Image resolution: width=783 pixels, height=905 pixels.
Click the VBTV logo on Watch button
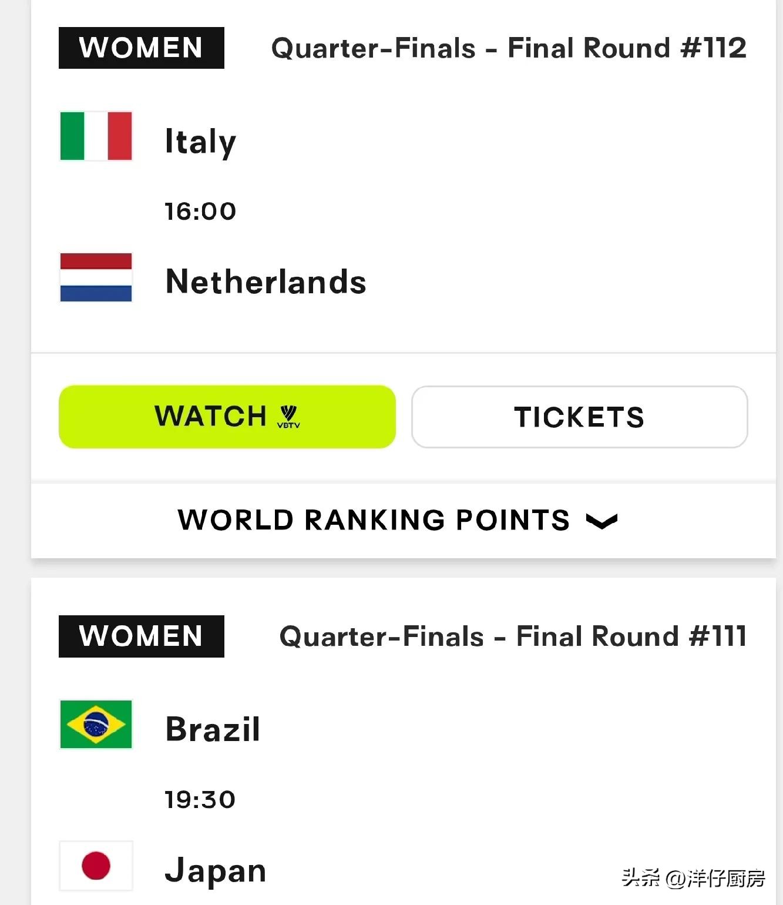click(288, 417)
